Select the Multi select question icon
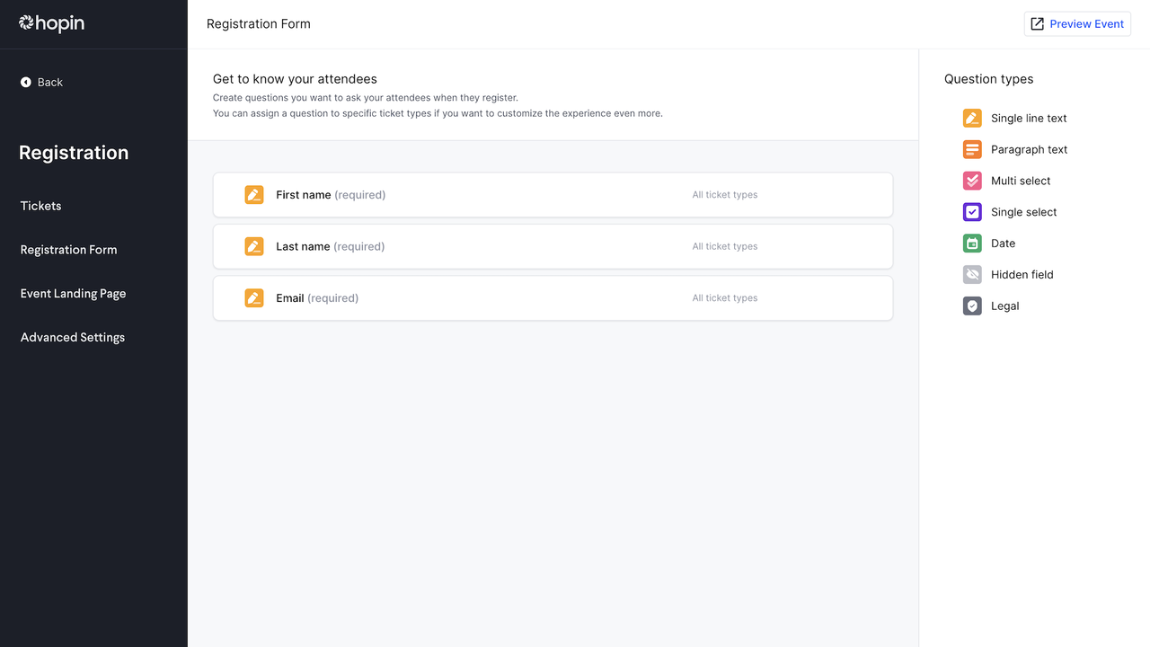 pyautogui.click(x=972, y=181)
